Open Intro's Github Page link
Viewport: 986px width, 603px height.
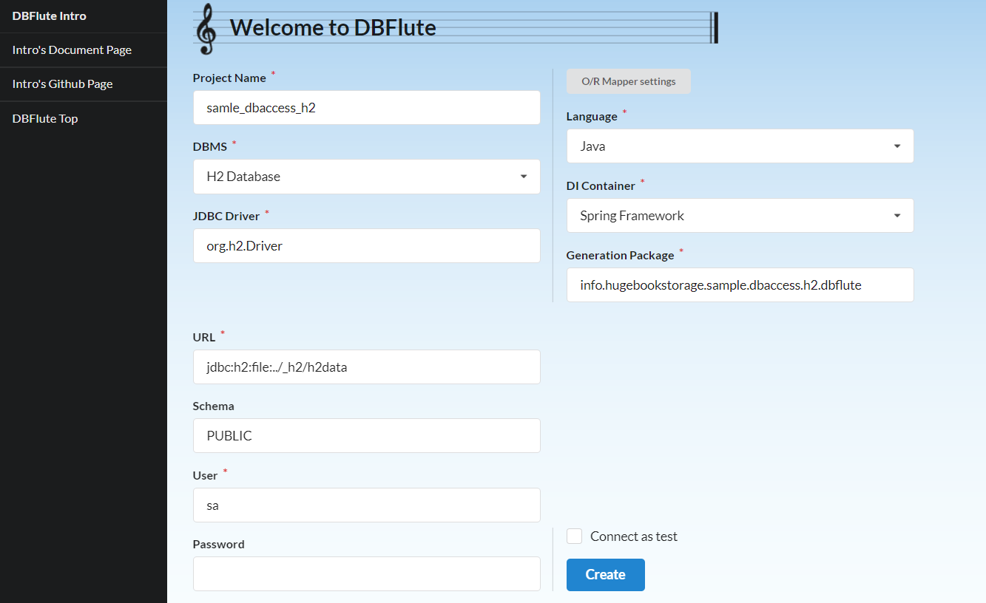(84, 84)
